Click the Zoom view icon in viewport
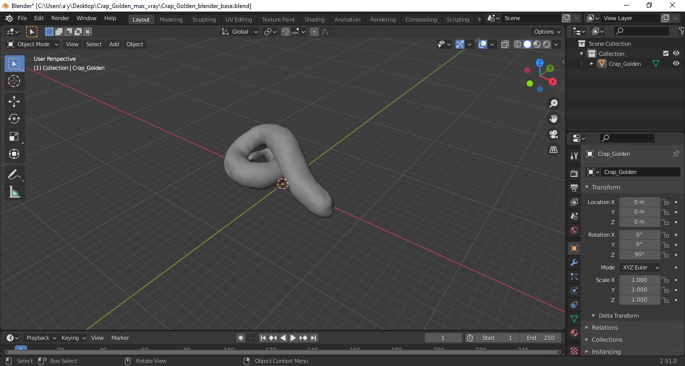This screenshot has width=685, height=366. pos(554,103)
